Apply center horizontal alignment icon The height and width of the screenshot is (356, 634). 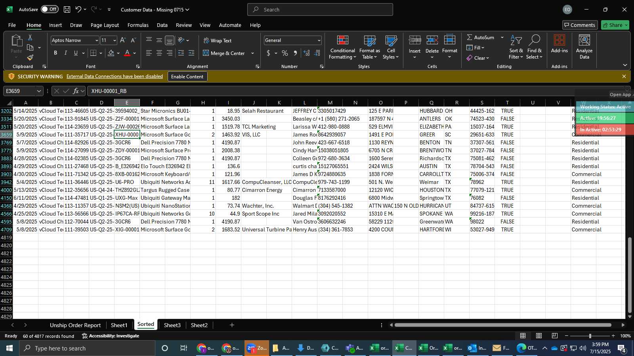coord(159,53)
